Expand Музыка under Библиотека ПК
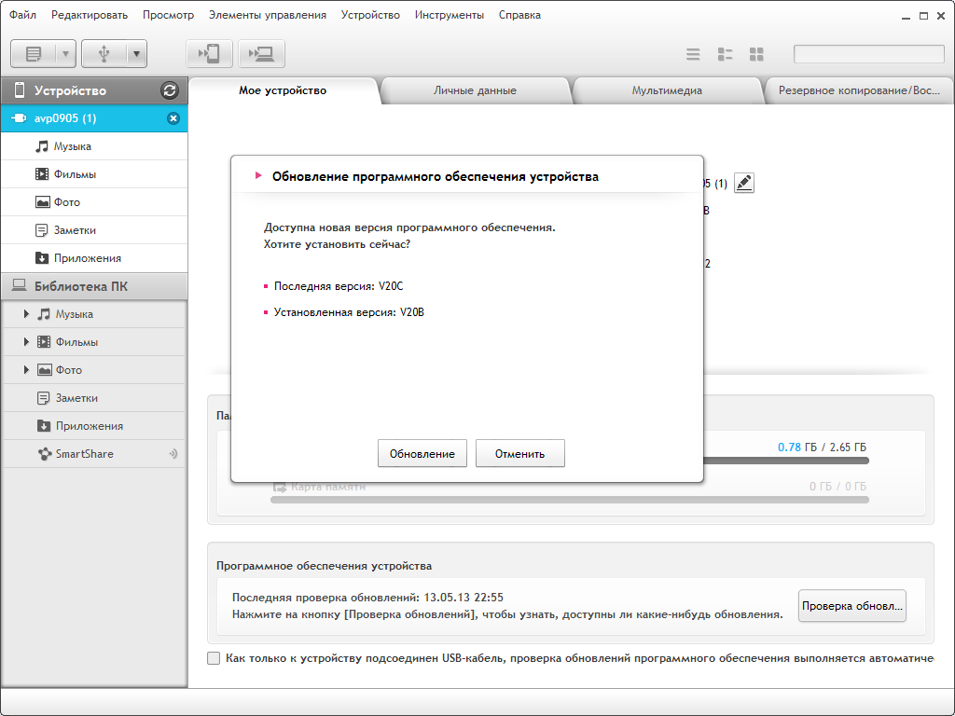This screenshot has height=716, width=955. point(27,314)
